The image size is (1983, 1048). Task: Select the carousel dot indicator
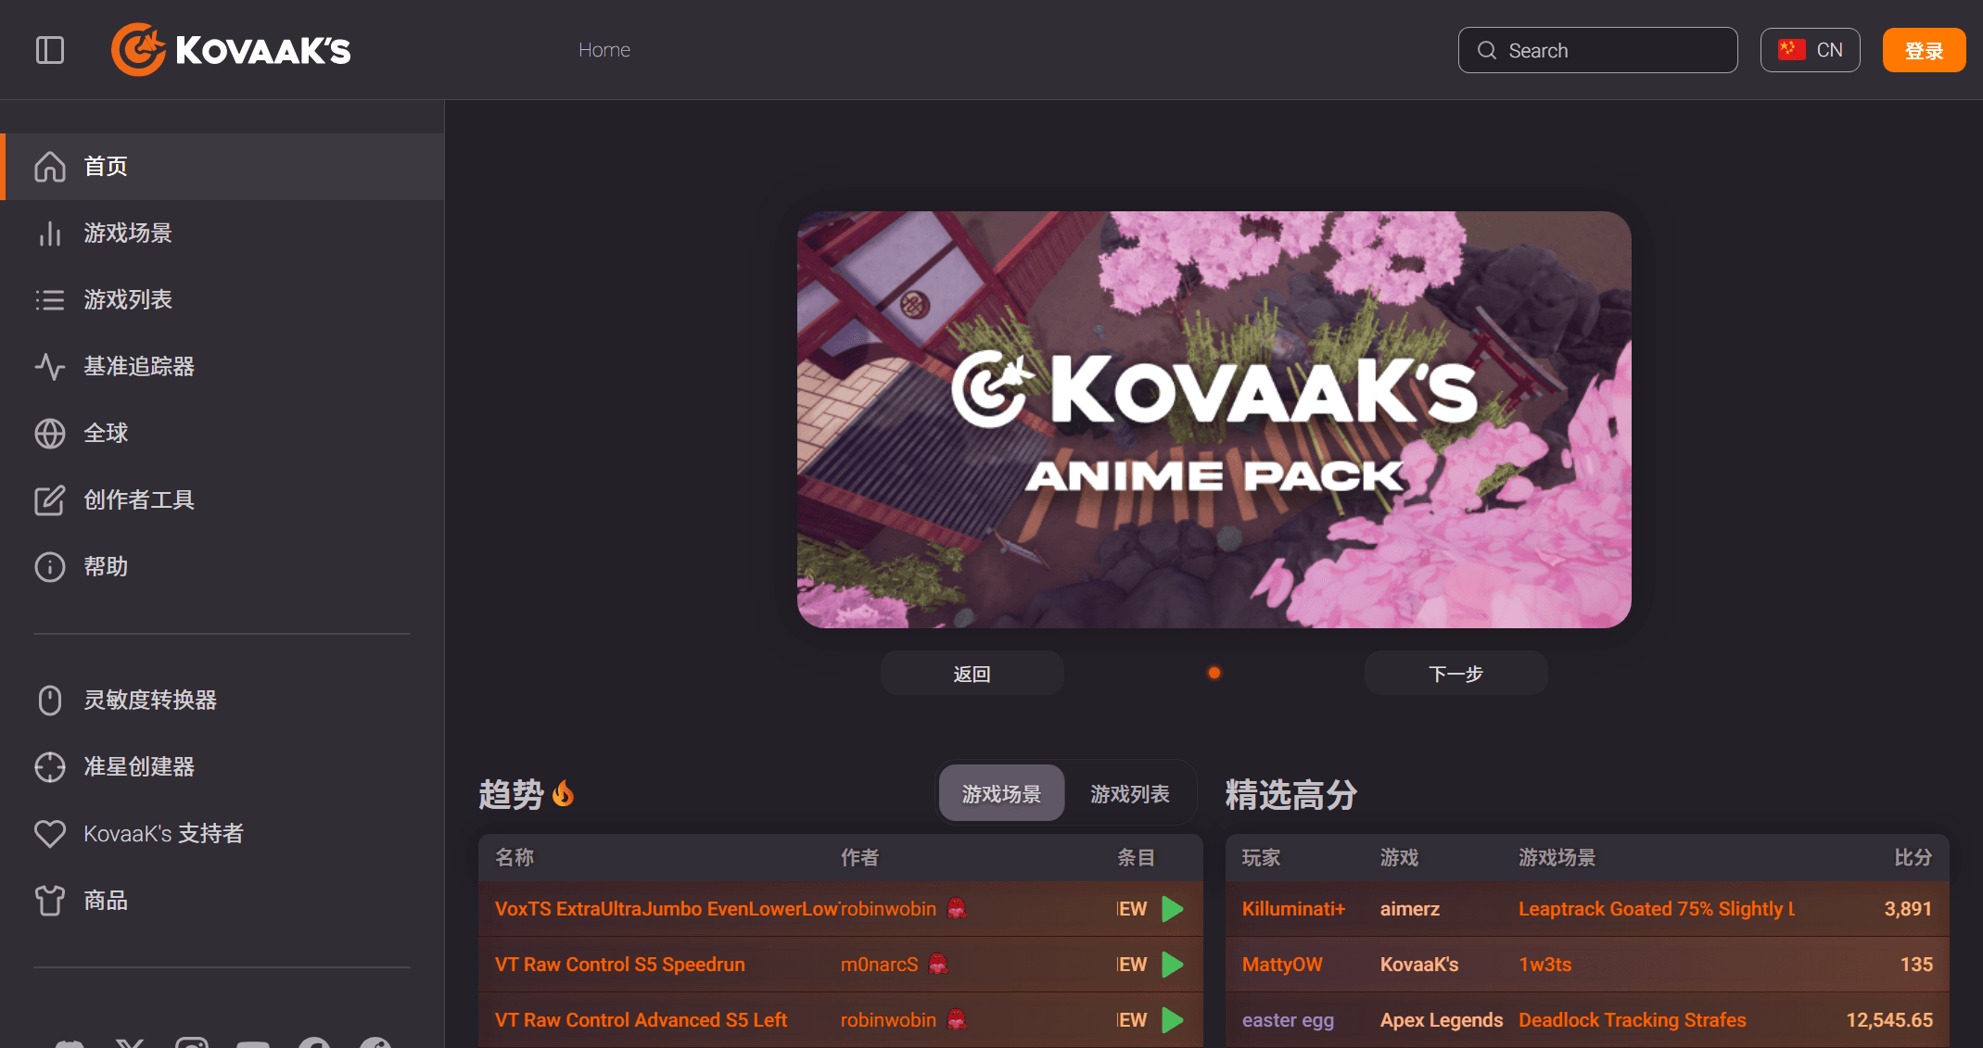tap(1214, 673)
